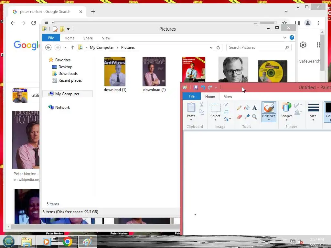Open Chrome tab search chevron
The height and width of the screenshot is (248, 331).
286,12
